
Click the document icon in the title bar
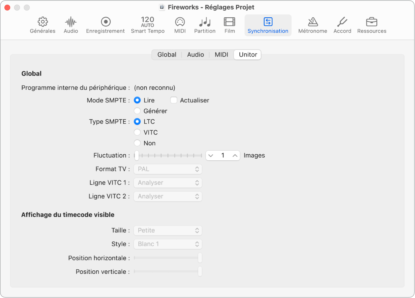(x=162, y=7)
